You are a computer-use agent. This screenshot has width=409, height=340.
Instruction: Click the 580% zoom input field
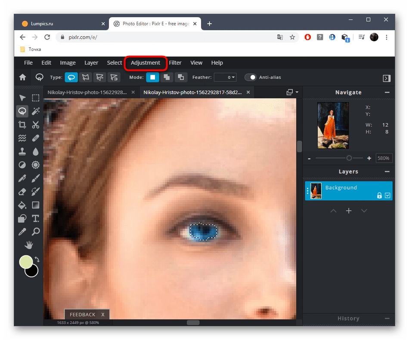(383, 158)
